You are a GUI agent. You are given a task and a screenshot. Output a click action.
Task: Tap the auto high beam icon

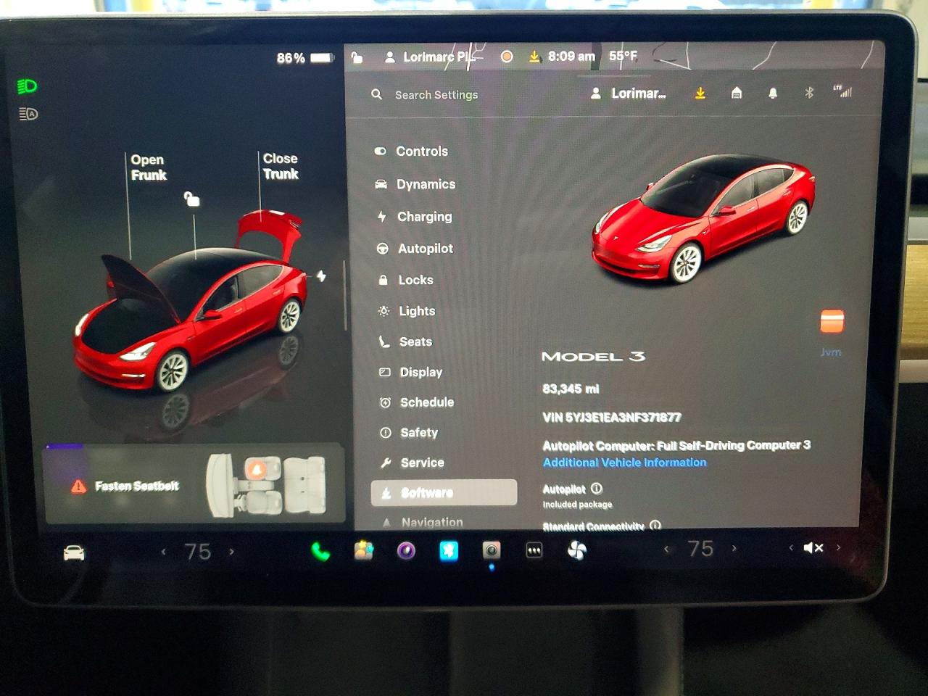(x=28, y=114)
